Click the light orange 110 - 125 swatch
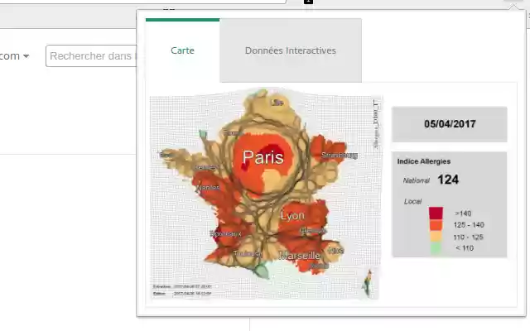Image resolution: width=530 pixels, height=331 pixels. tap(436, 236)
